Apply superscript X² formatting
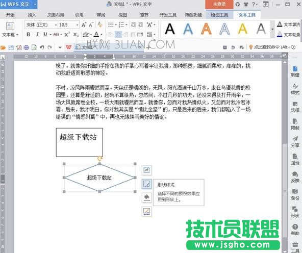 67,35
